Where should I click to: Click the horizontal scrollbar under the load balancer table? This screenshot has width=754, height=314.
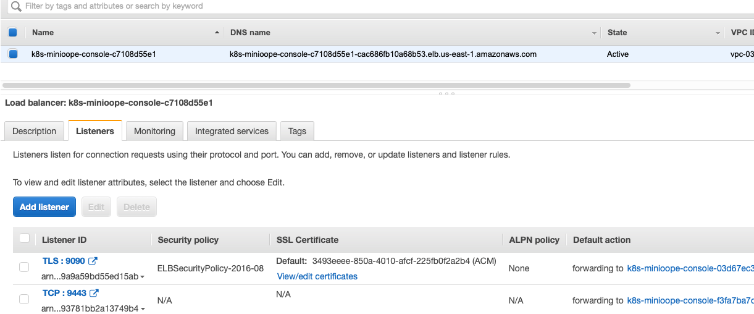coord(316,85)
